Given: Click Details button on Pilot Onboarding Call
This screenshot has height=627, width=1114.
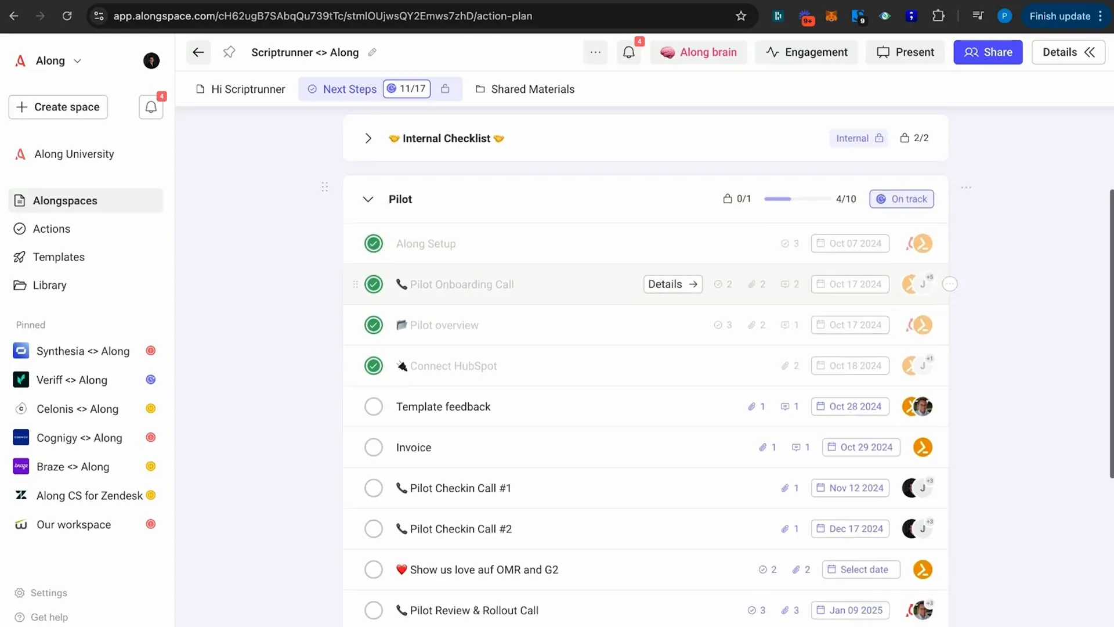Looking at the screenshot, I should [672, 284].
